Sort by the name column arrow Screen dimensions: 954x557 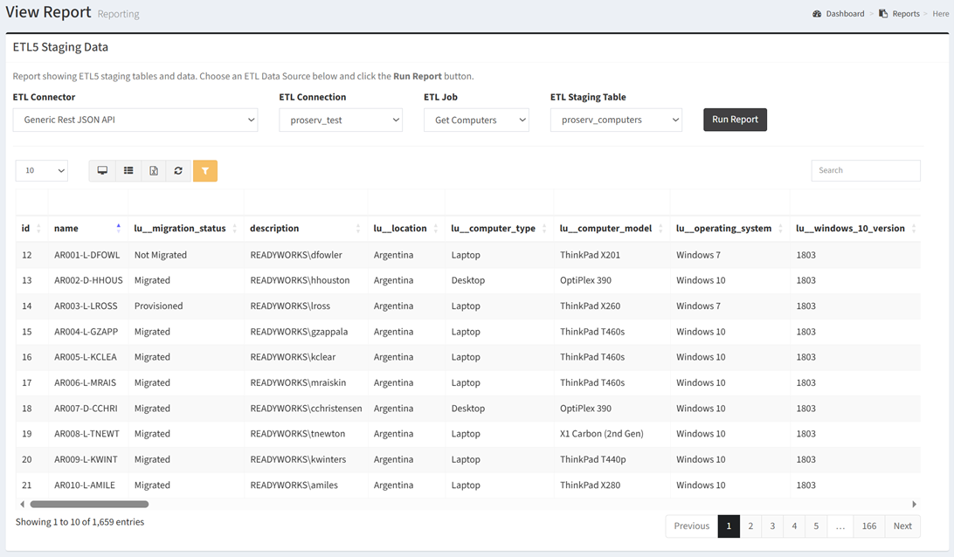point(119,228)
